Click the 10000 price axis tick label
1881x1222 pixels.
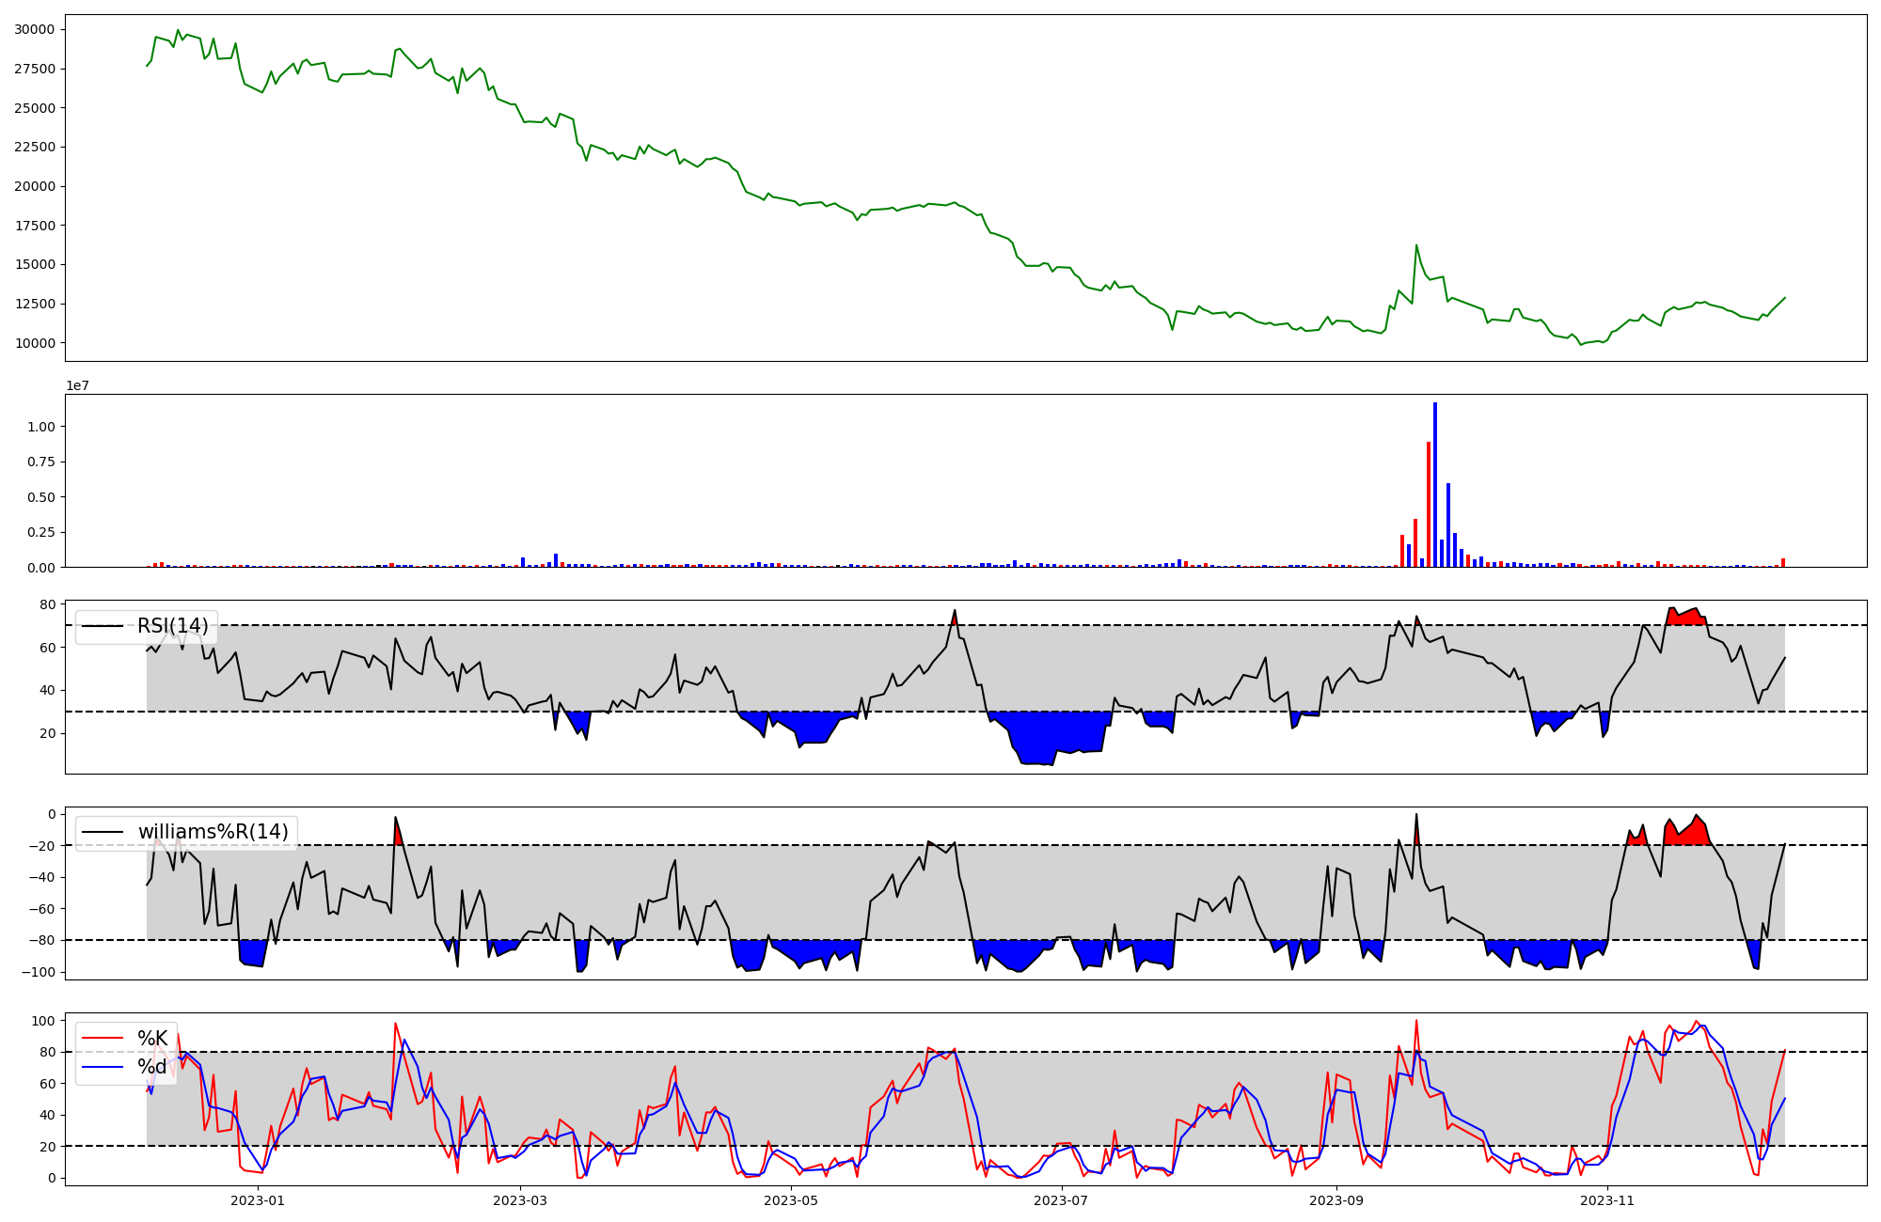click(35, 343)
